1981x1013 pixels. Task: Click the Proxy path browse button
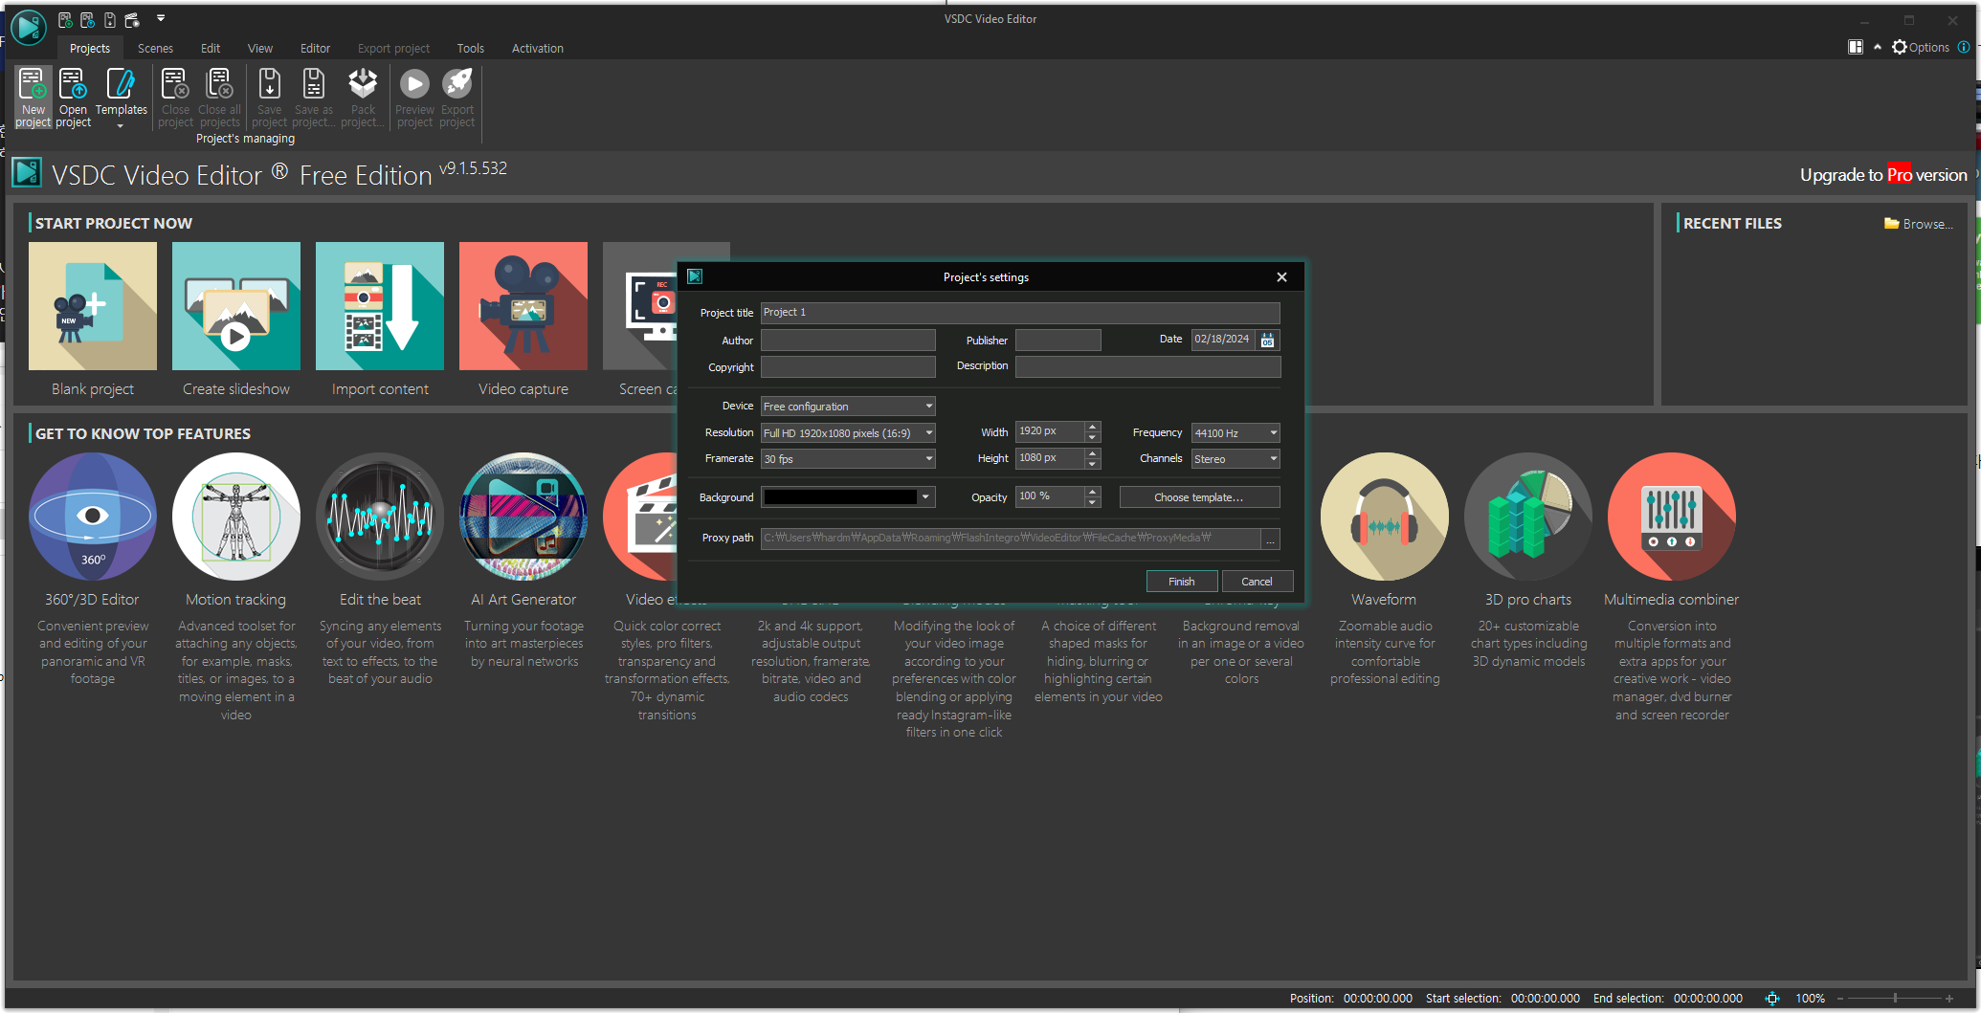[x=1271, y=540]
